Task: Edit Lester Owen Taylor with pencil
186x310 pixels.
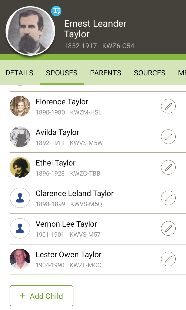Action: (168, 259)
